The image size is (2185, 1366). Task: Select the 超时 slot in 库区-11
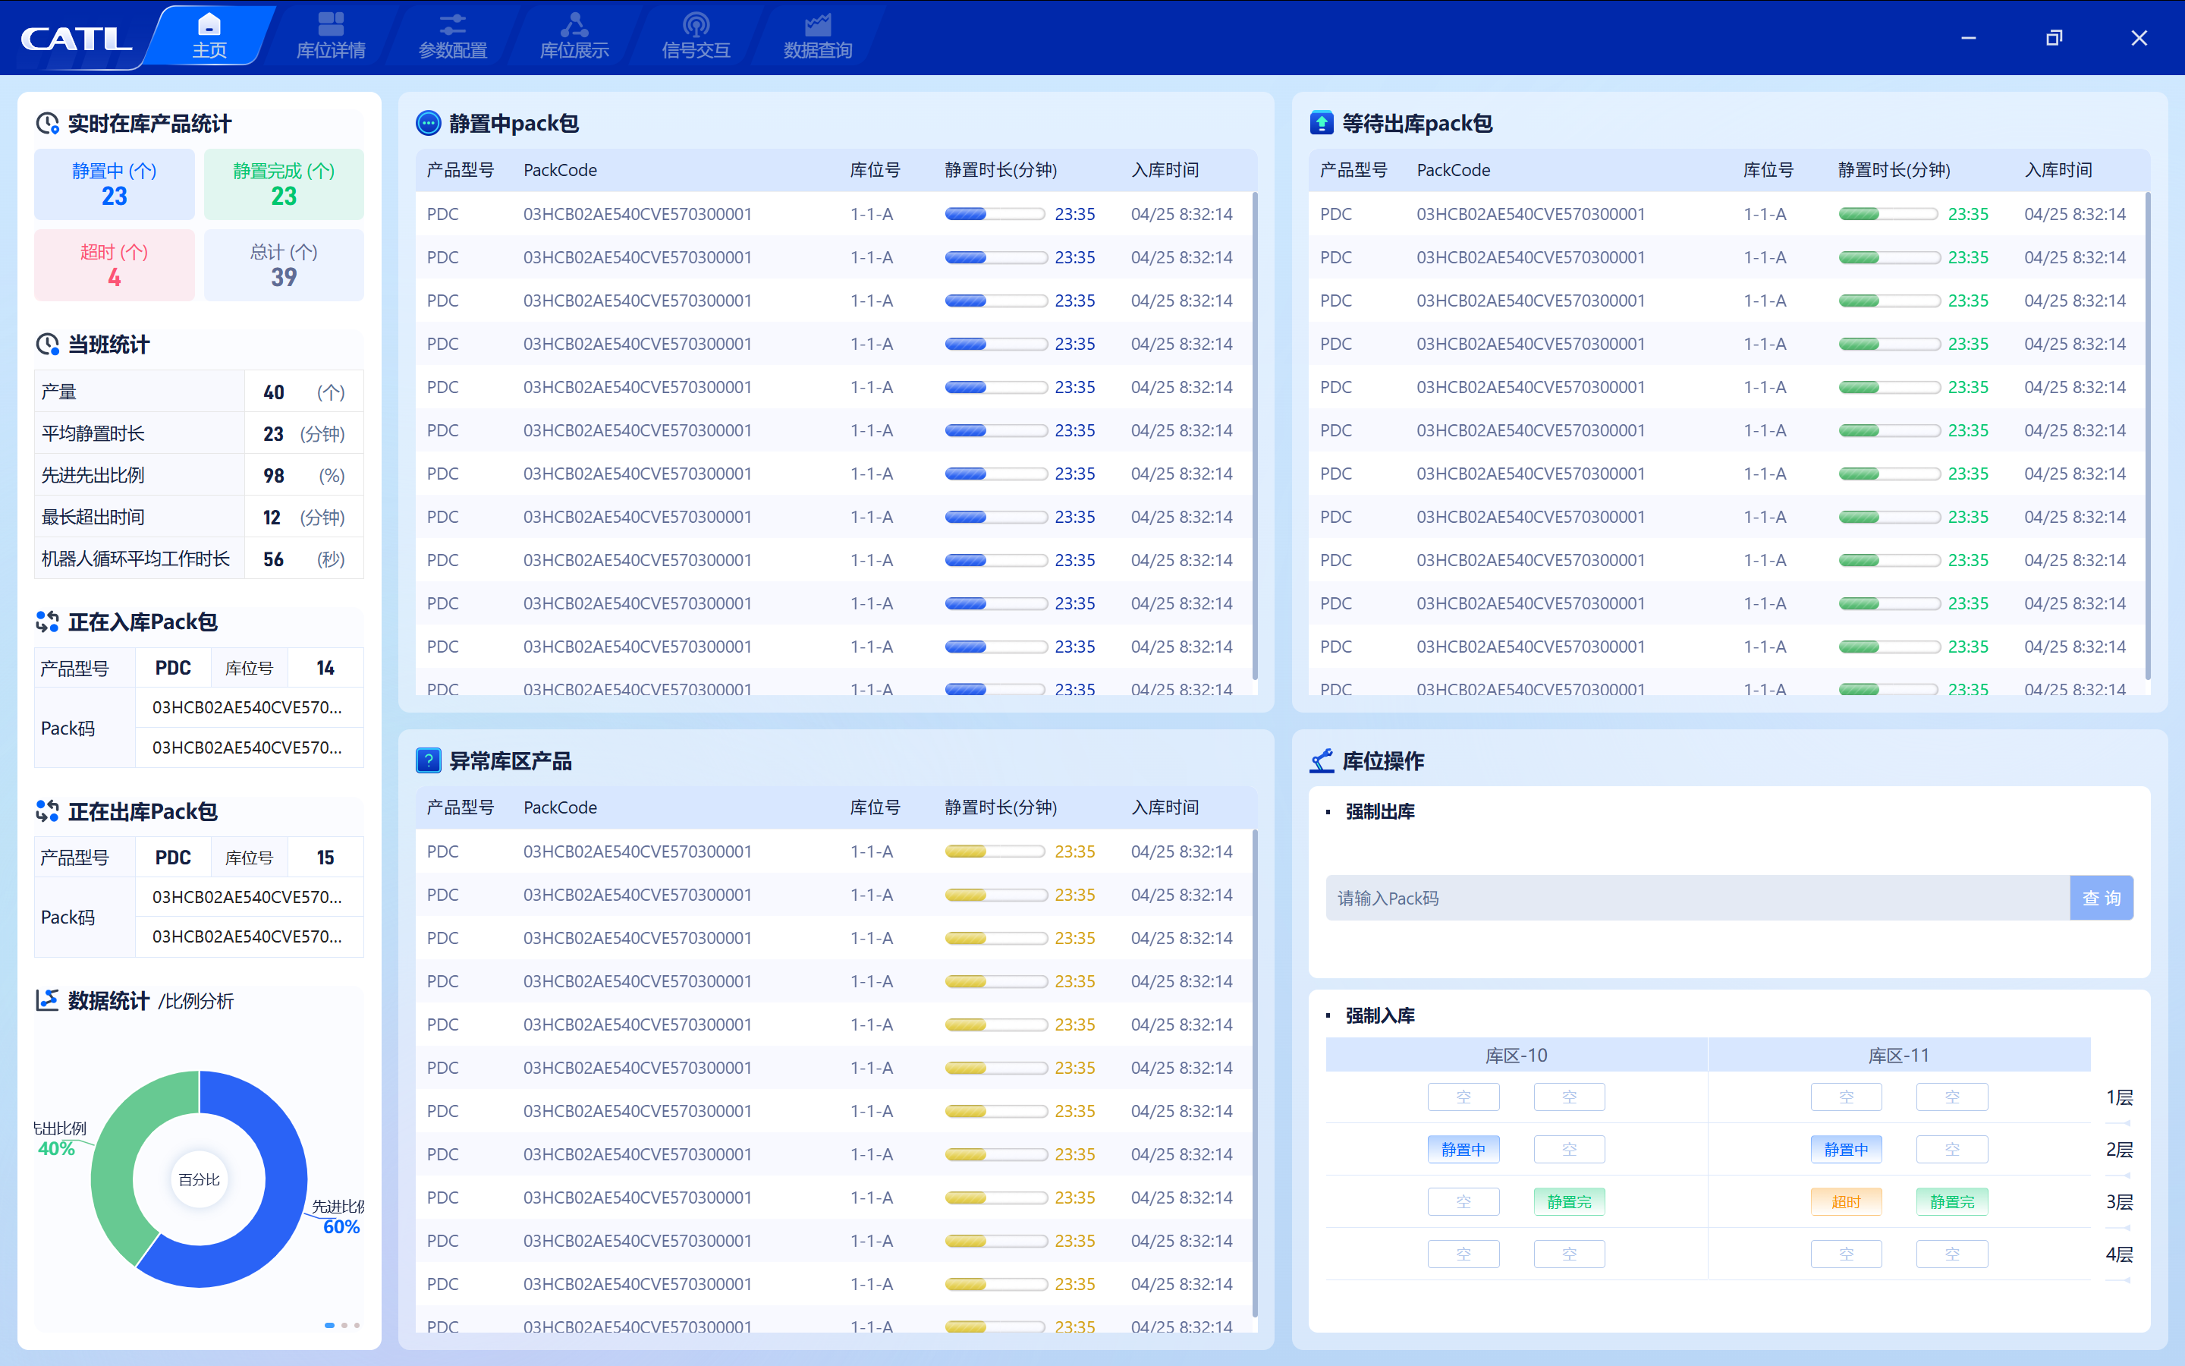click(x=1847, y=1201)
